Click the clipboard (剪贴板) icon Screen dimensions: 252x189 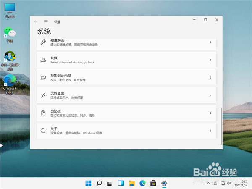click(43, 113)
